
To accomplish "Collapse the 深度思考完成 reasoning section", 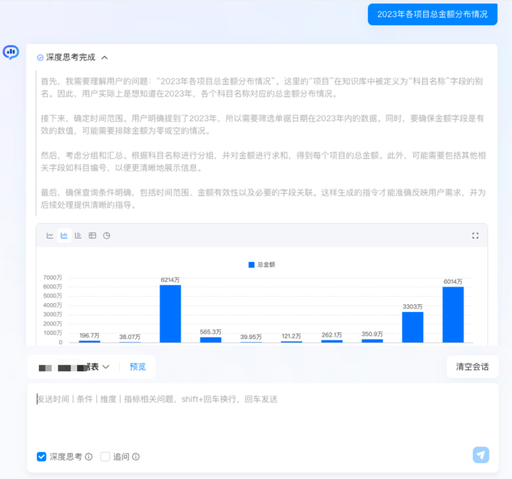I will [x=104, y=58].
